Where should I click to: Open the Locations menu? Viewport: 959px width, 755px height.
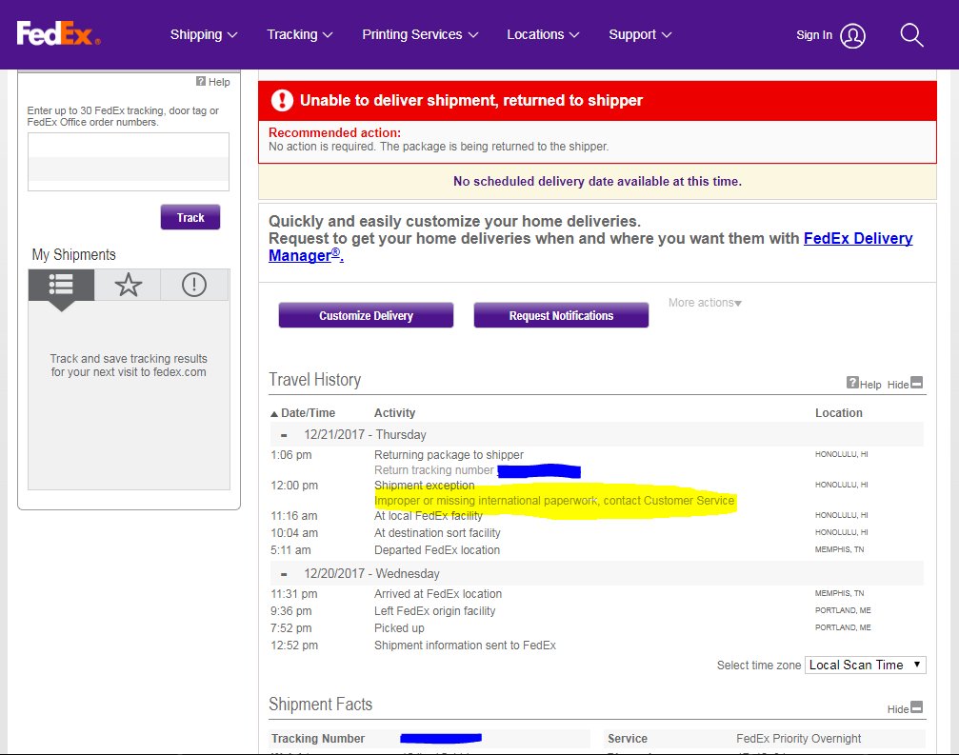pos(543,35)
